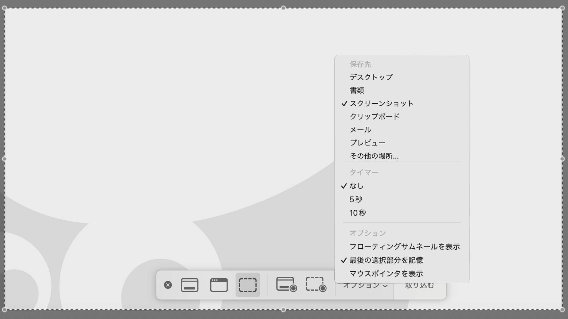
Task: Select the Record Selected Portion tool
Action: (x=316, y=285)
